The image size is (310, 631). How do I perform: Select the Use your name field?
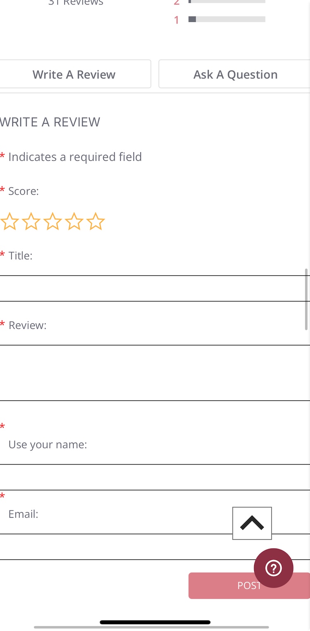(155, 477)
